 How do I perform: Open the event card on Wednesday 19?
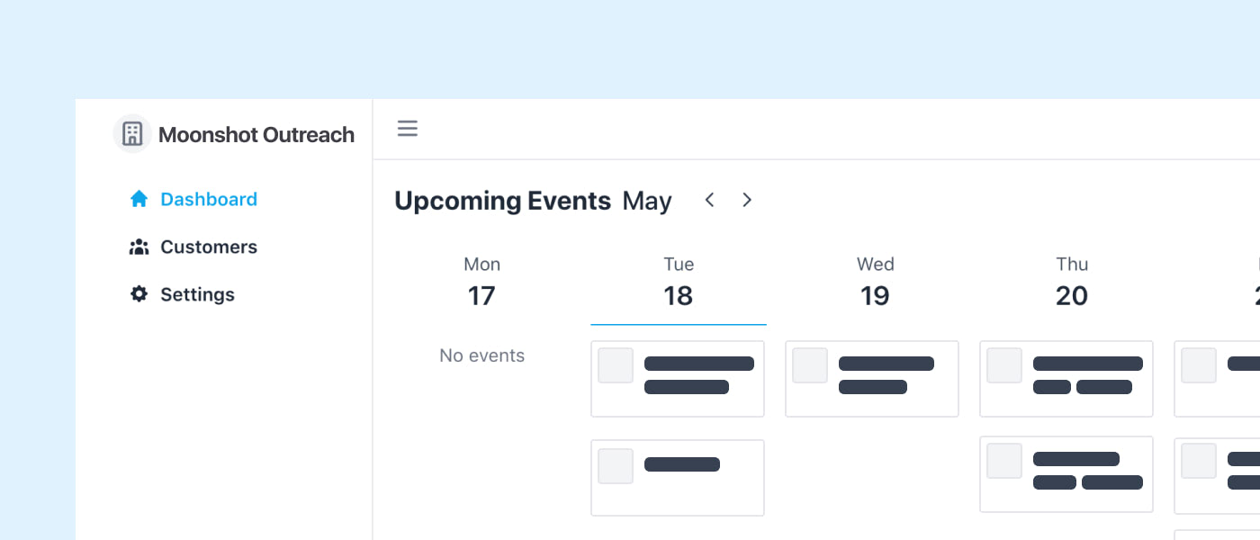point(872,379)
